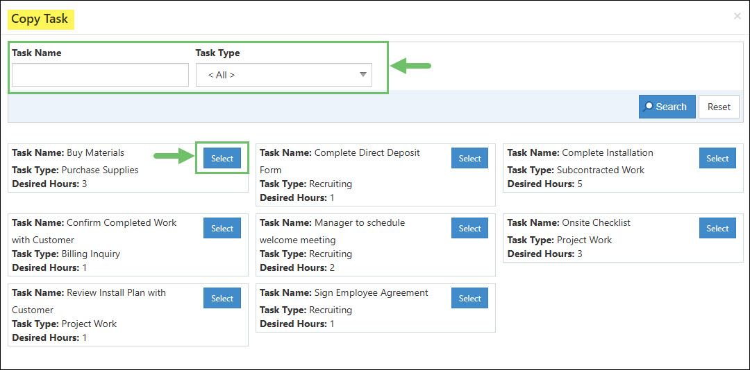This screenshot has height=370, width=750.
Task: Click the Task Name input field
Action: tap(100, 75)
